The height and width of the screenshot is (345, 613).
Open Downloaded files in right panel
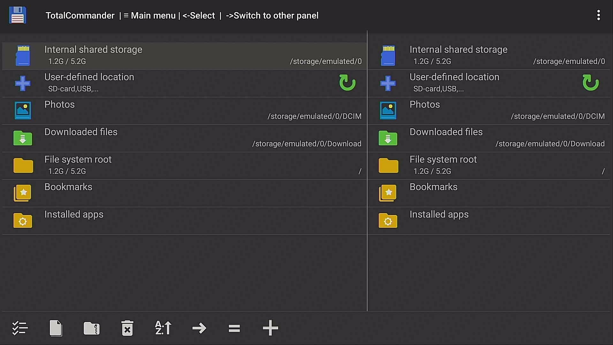click(x=489, y=138)
